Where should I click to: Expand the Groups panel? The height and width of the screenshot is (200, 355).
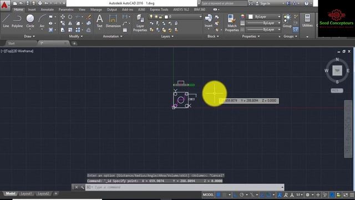point(290,36)
